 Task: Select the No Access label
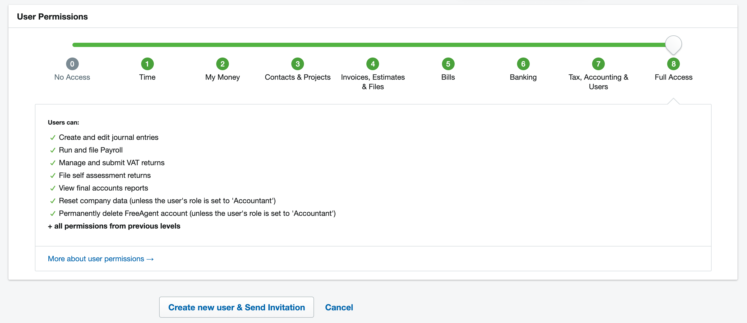[x=72, y=77]
